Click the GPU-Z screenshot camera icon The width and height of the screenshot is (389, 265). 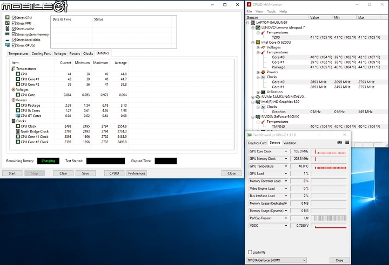tap(340, 143)
